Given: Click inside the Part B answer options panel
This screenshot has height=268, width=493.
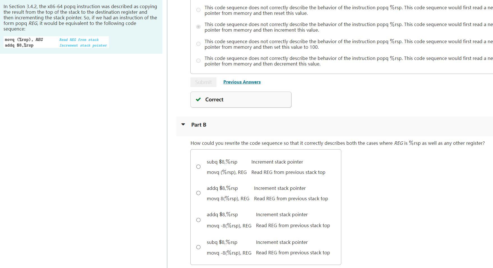Looking at the screenshot, I should coord(266,207).
